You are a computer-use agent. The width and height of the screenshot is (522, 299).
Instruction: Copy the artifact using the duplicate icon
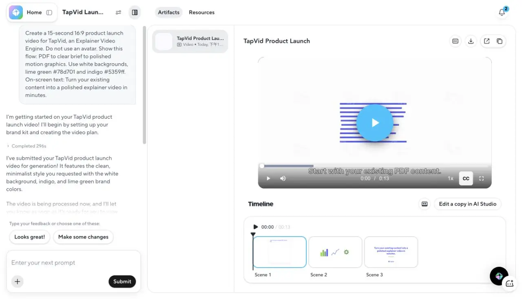500,41
